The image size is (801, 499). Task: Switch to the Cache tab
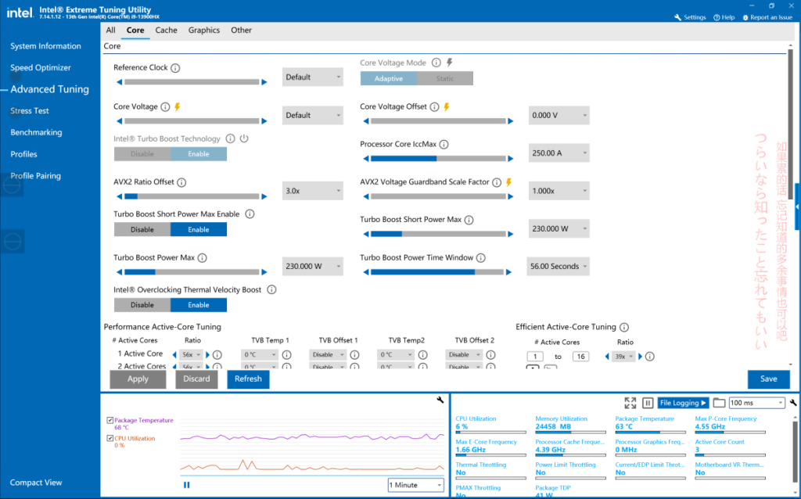pyautogui.click(x=166, y=31)
